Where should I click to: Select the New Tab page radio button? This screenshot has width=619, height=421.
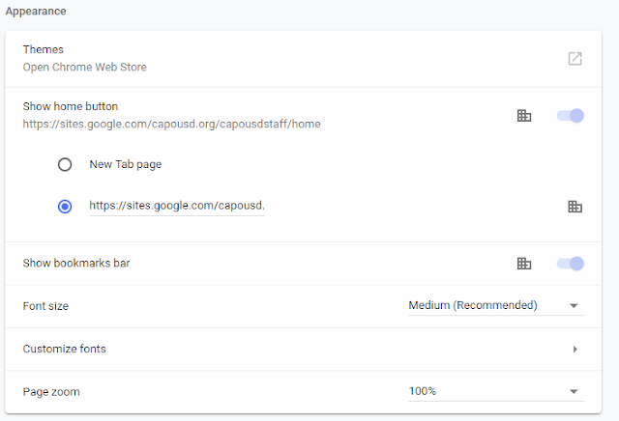pos(65,164)
